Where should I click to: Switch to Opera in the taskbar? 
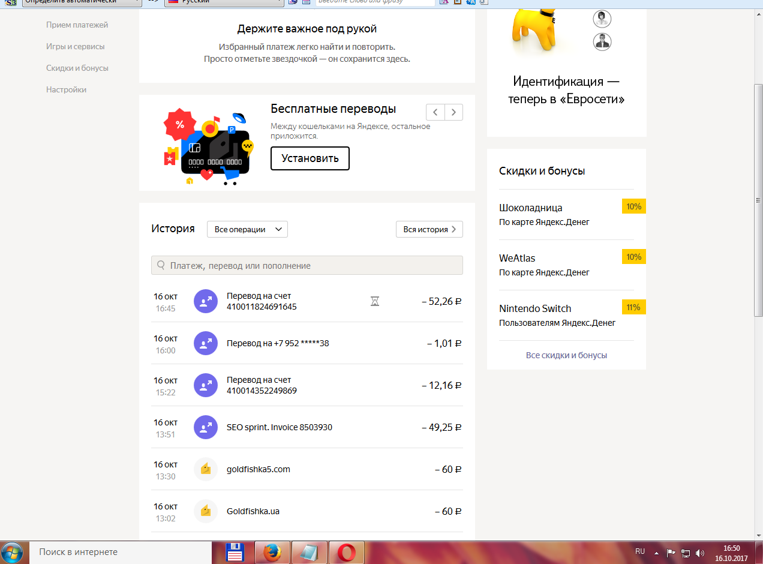(346, 552)
